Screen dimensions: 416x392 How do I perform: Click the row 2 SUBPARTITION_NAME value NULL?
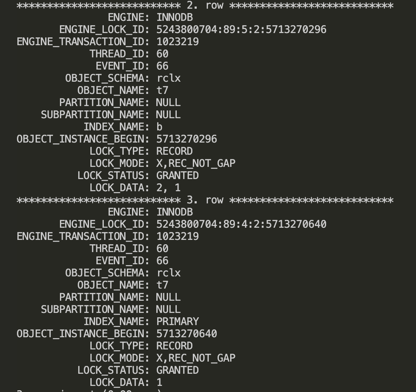[168, 115]
